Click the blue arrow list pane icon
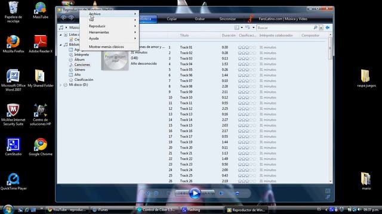 (x=328, y=28)
